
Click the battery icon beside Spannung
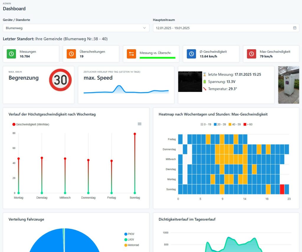tap(205, 82)
